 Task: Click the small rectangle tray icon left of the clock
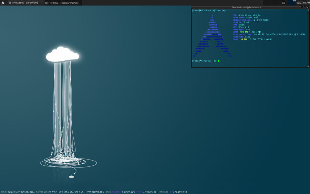(x=283, y=3)
